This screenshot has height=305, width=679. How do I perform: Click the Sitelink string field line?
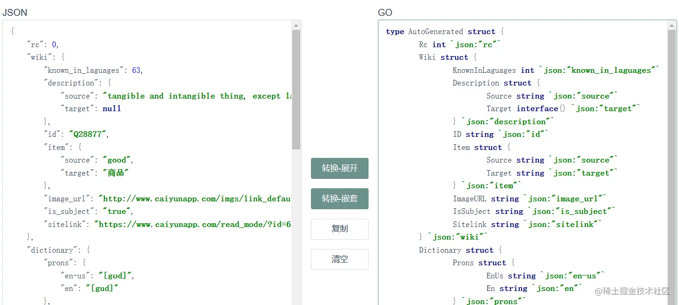coord(527,225)
